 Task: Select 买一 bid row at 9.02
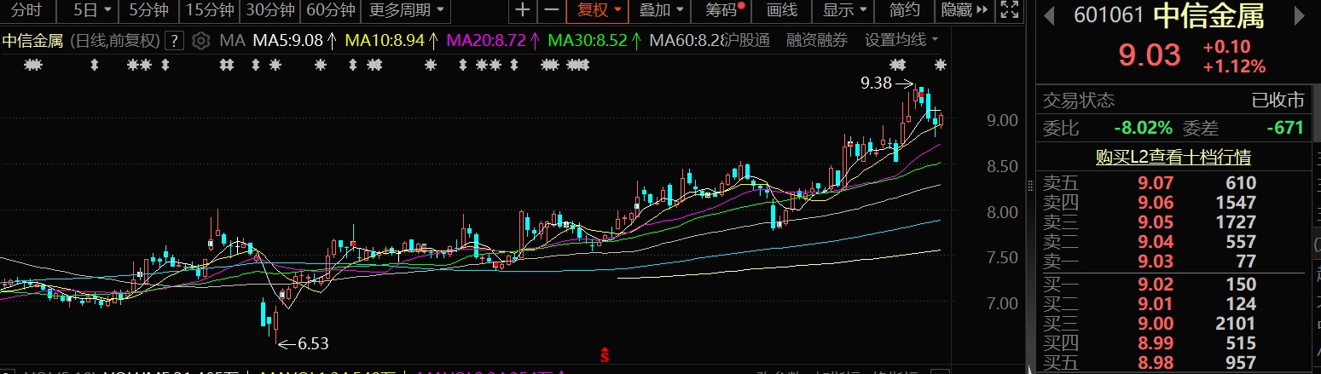tap(1173, 284)
